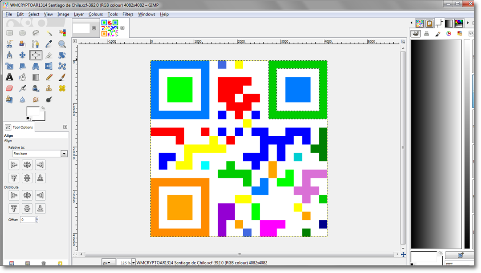Select the Colour Picker eyedropper tool
The height and width of the screenshot is (273, 481).
coord(49,44)
